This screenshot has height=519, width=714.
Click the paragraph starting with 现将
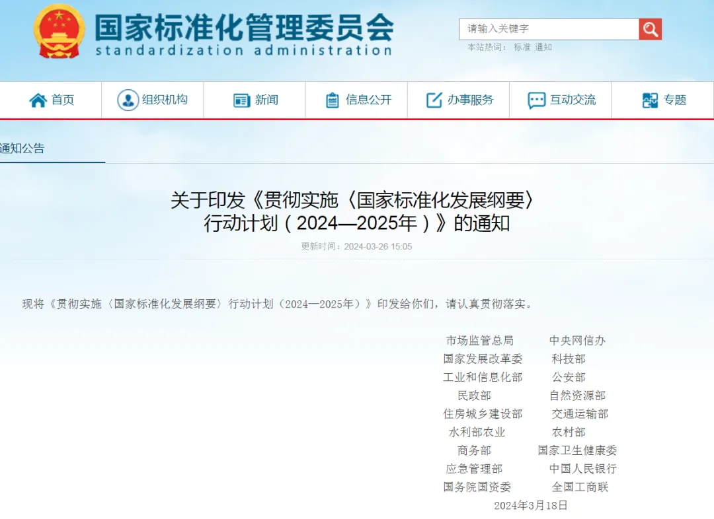pos(278,304)
